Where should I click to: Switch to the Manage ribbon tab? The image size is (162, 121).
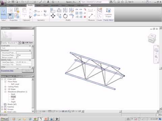pos(71,5)
